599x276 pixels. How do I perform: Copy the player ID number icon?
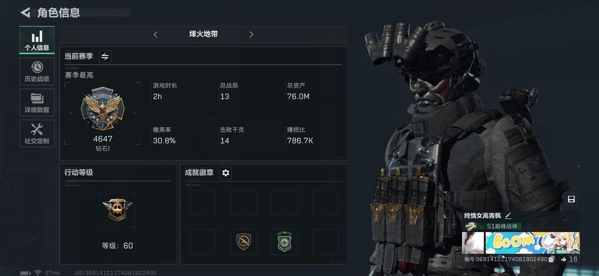tap(551, 259)
